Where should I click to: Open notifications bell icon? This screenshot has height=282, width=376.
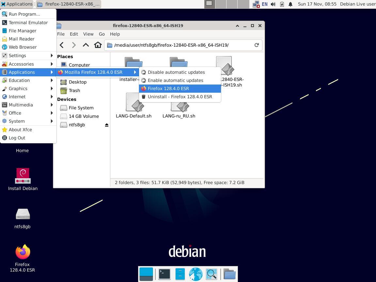(290, 4)
